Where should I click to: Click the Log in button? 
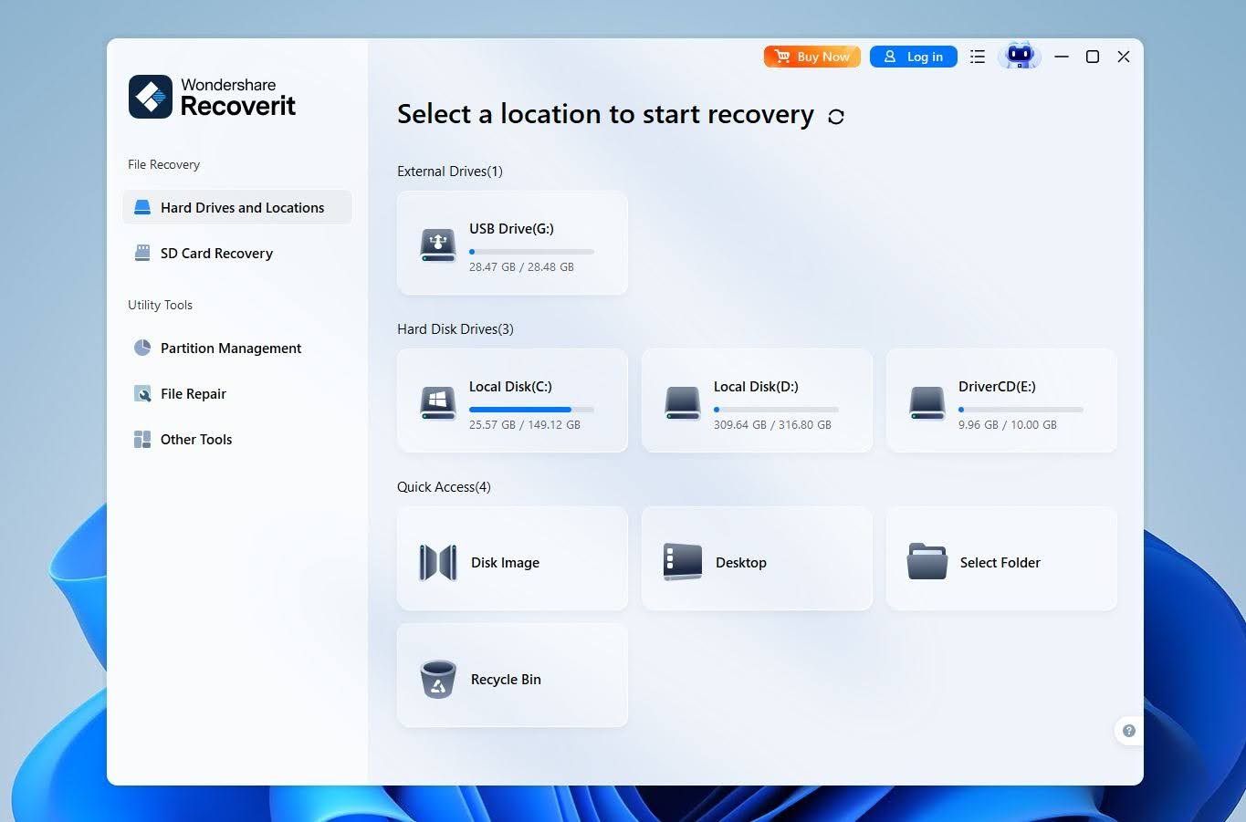pyautogui.click(x=914, y=57)
